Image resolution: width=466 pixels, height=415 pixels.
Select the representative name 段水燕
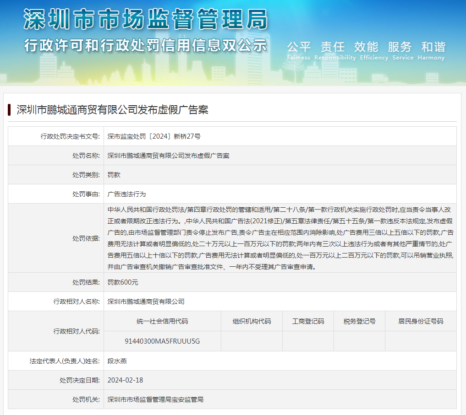117,361
